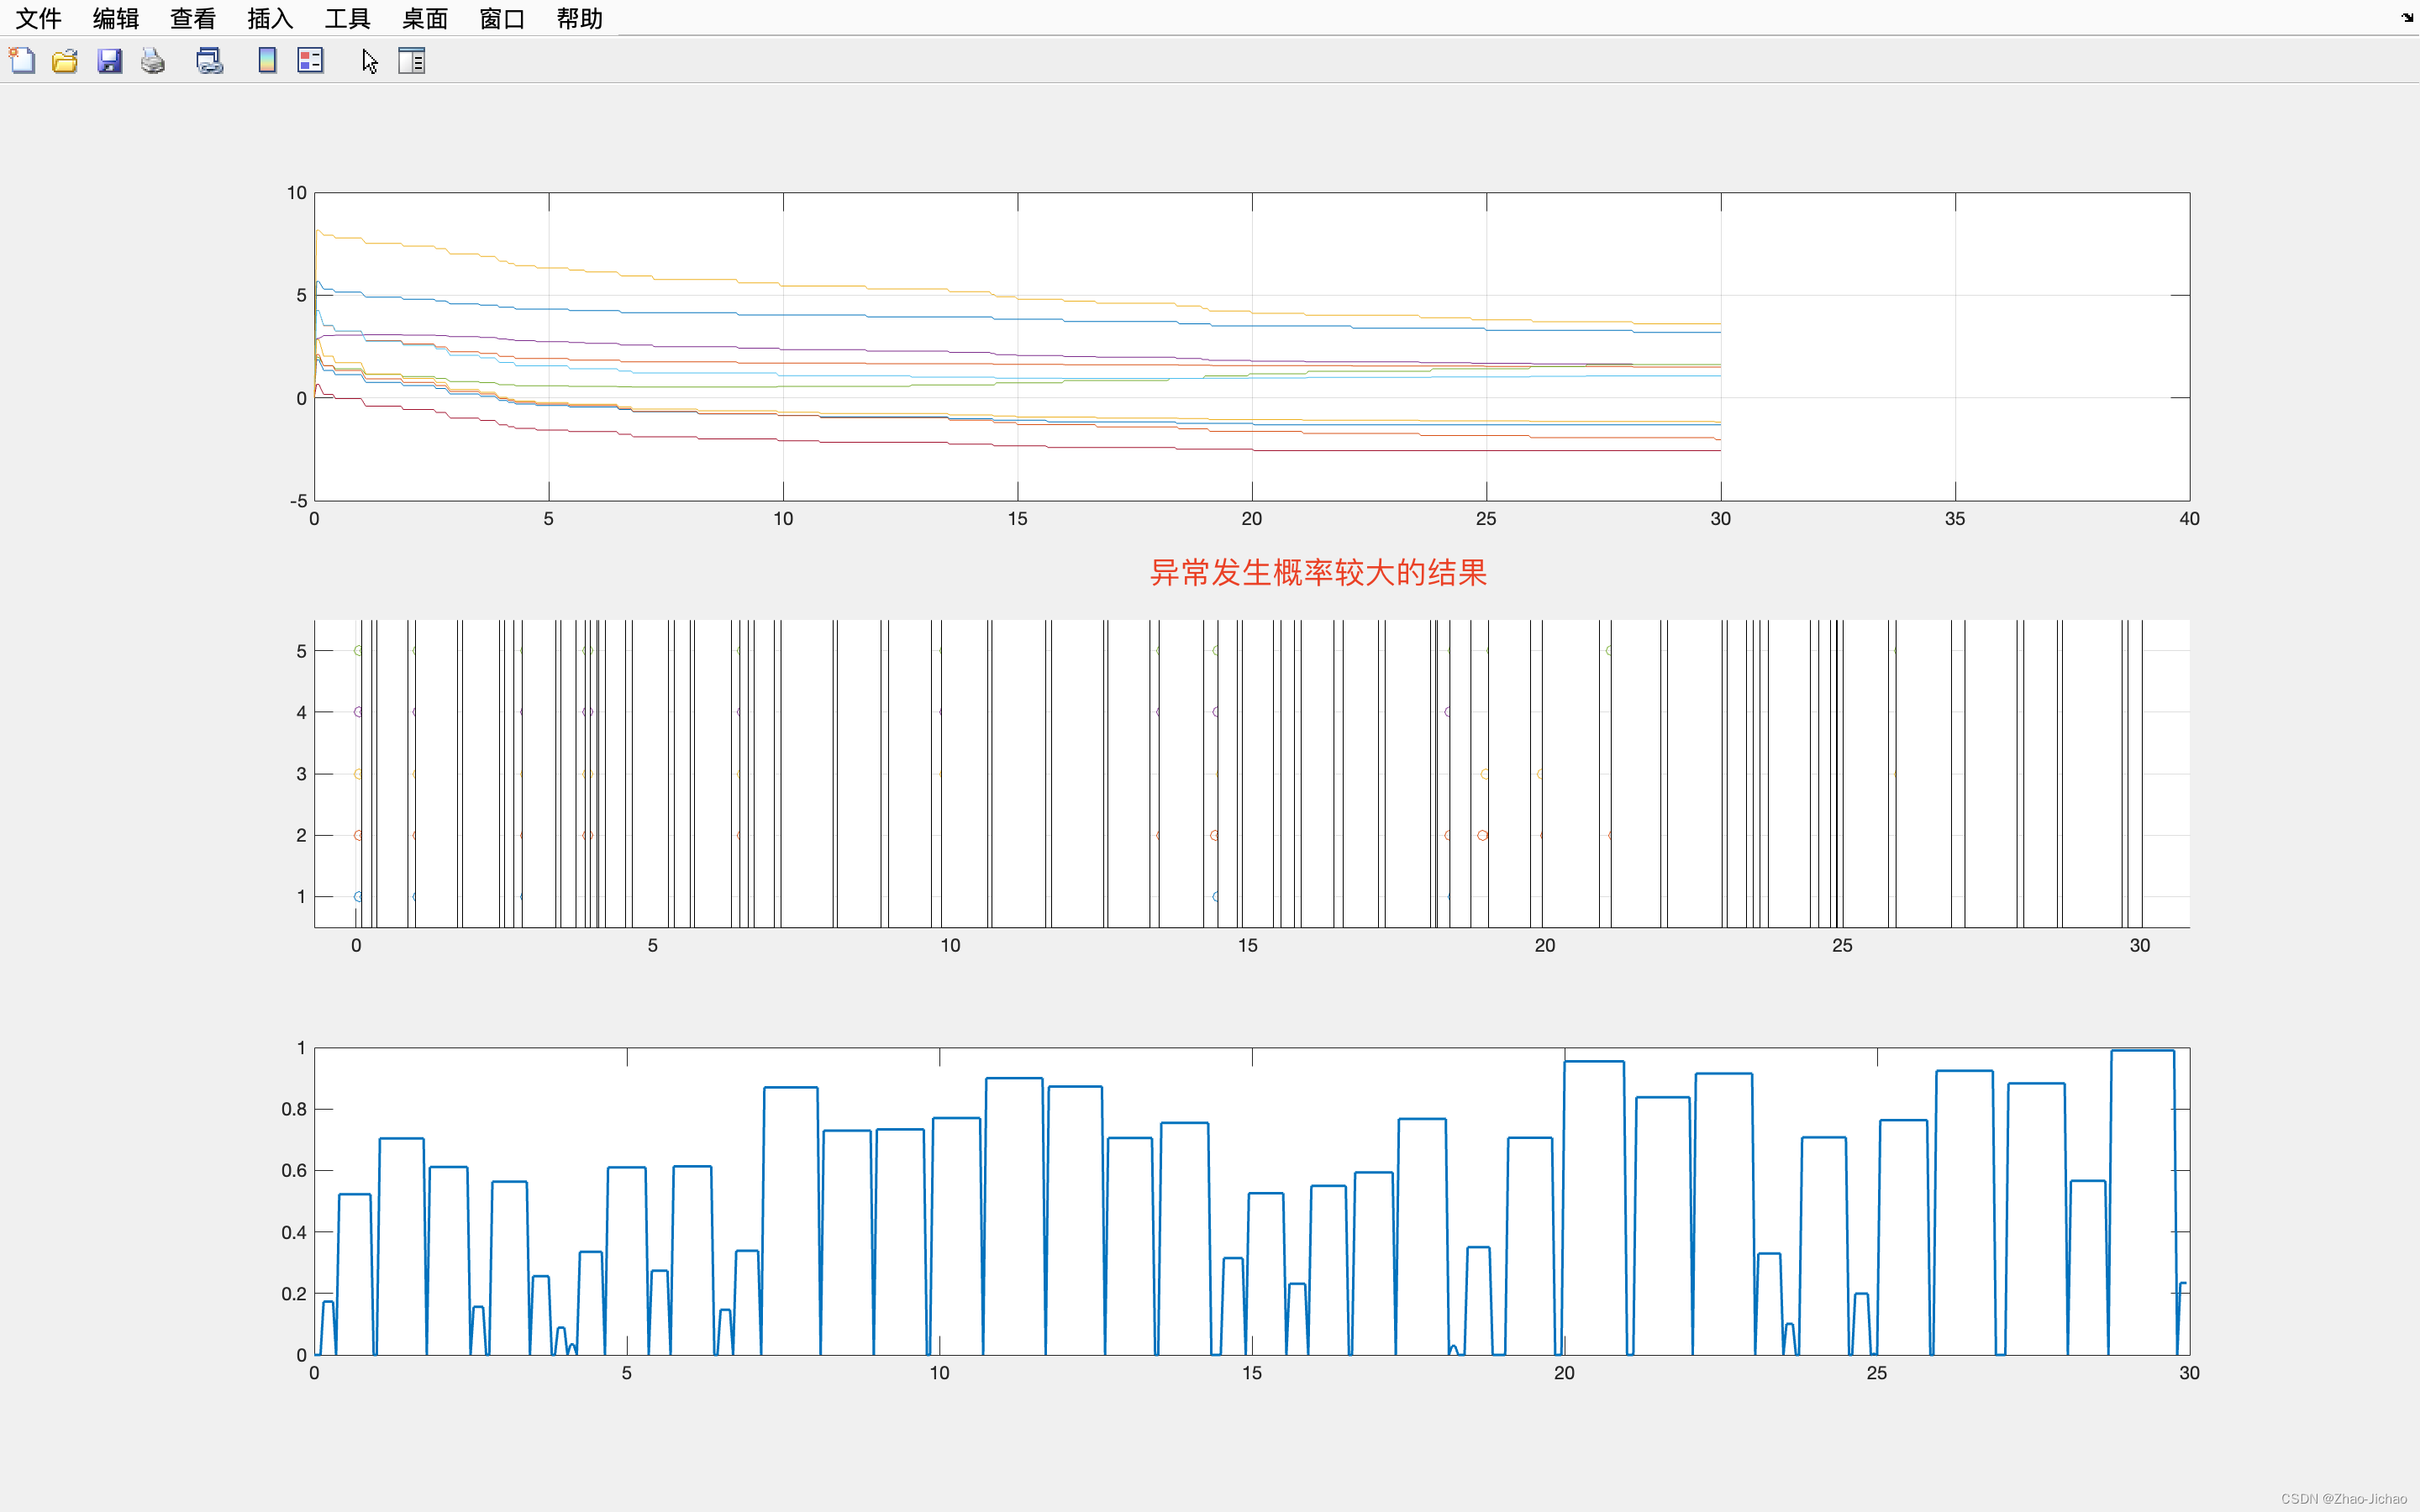Open the 窗口 menu
Screen dimensions: 2420x1512
point(502,18)
